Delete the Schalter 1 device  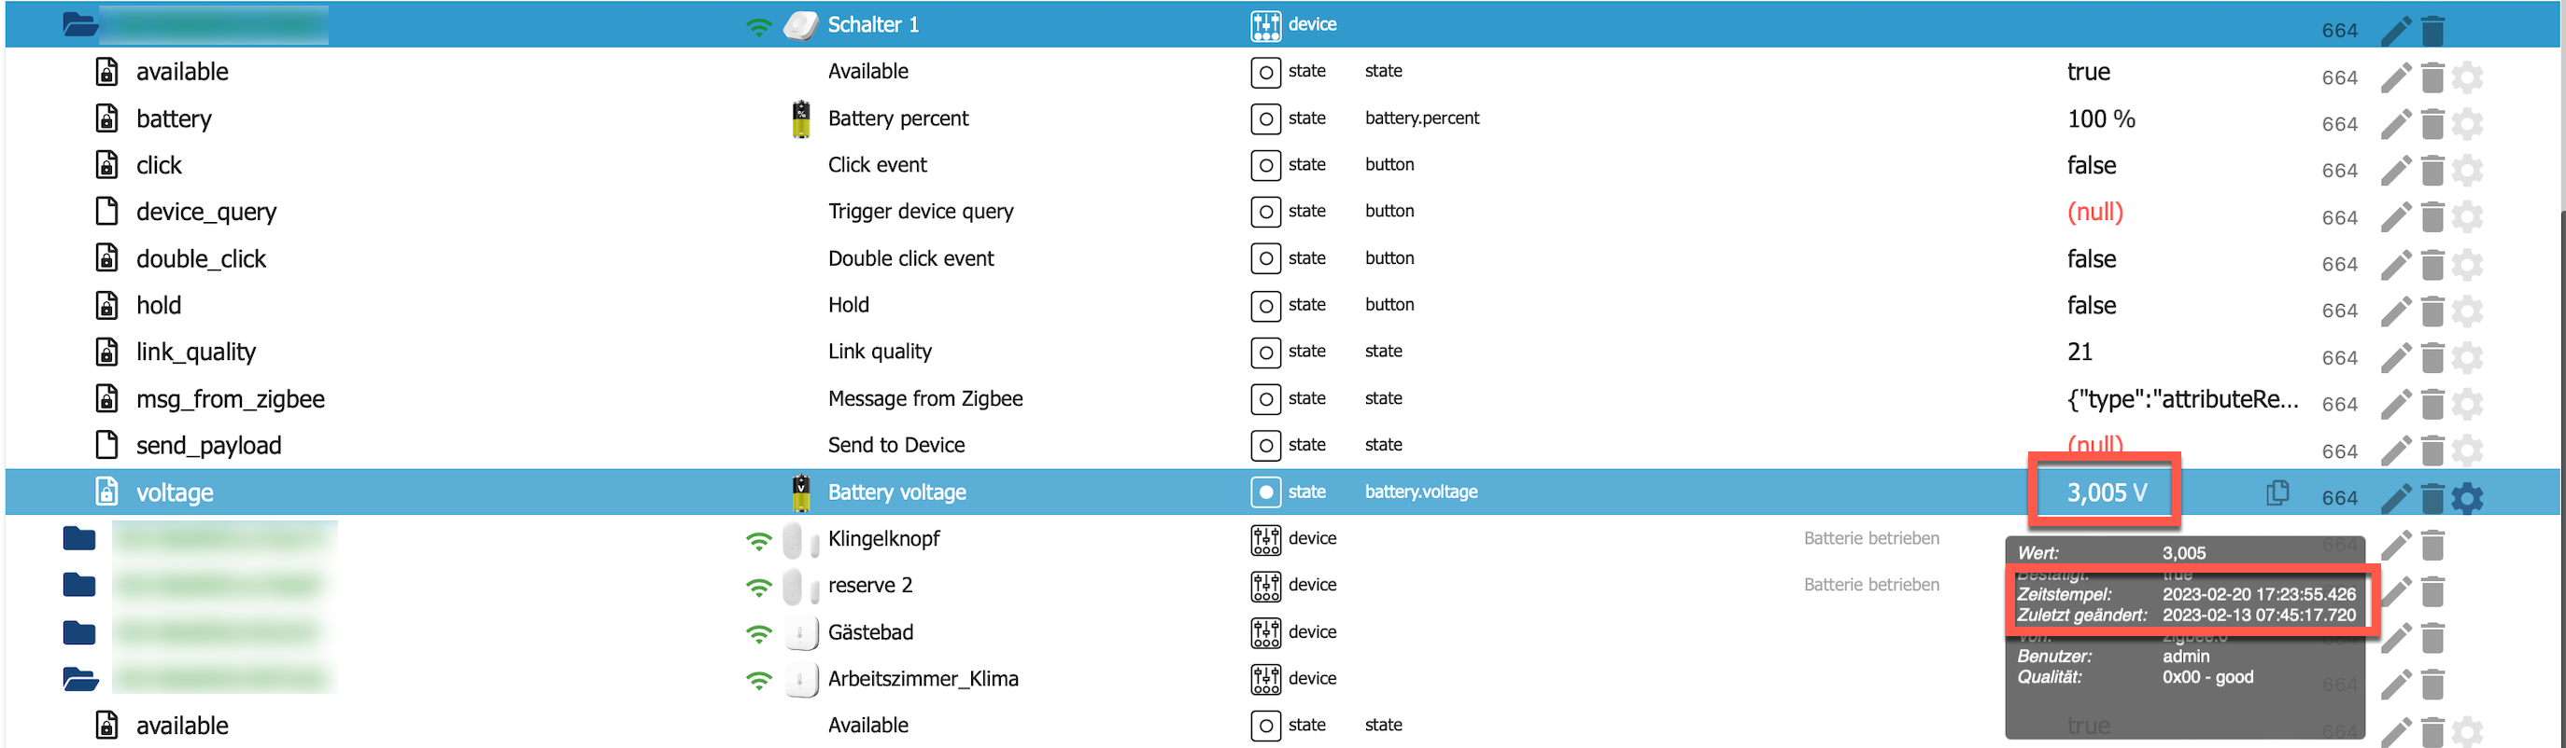tap(2432, 31)
